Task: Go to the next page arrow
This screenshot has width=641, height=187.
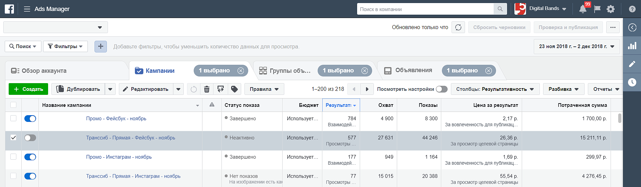Action: pos(367,89)
